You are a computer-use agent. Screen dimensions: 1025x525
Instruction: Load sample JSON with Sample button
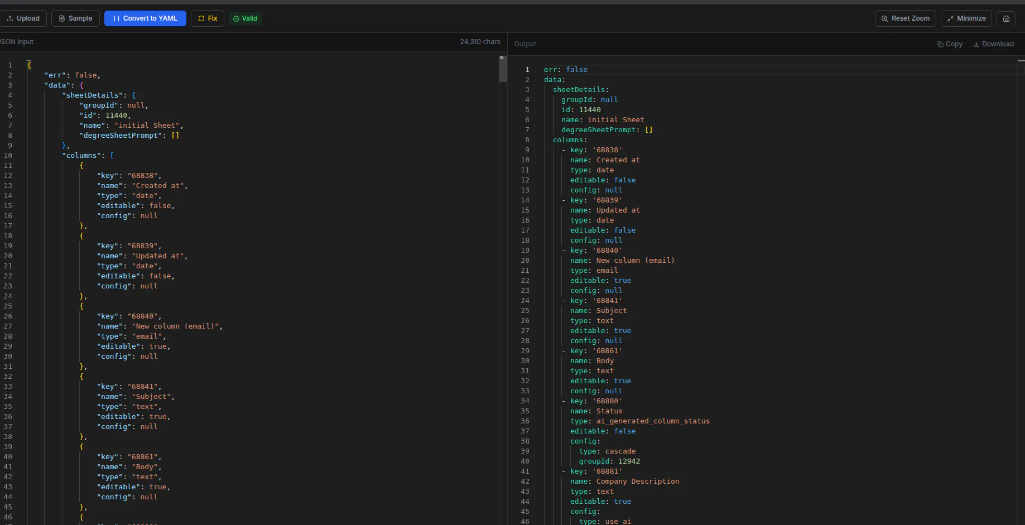point(75,18)
